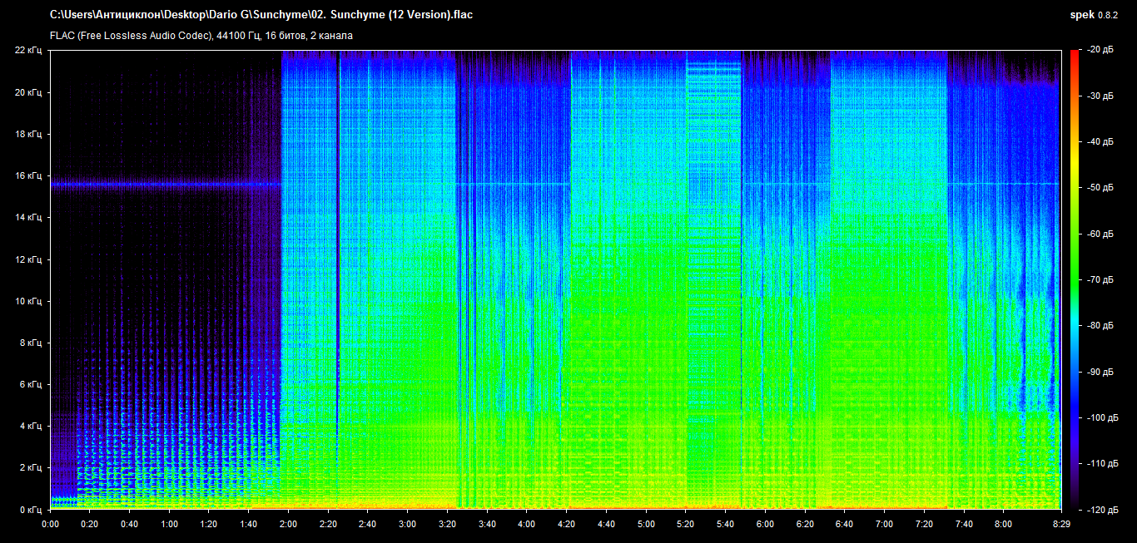
Task: Click the '8:29' end time label
Action: click(1060, 525)
